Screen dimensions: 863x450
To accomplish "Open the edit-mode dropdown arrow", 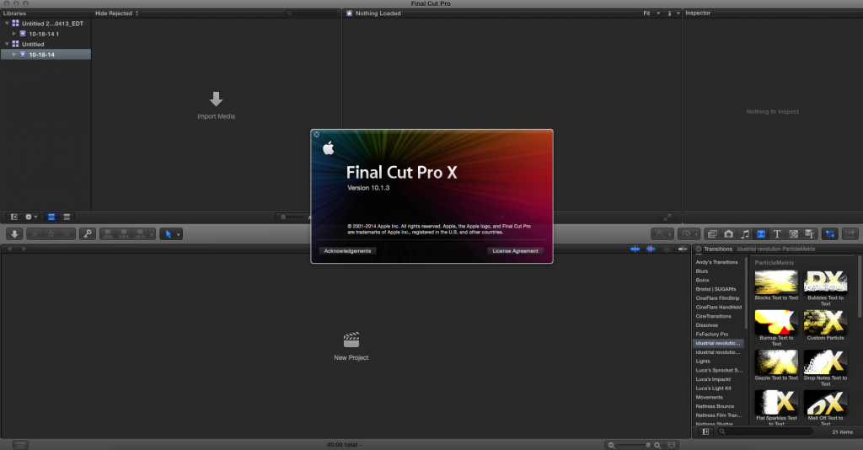I will click(x=152, y=233).
